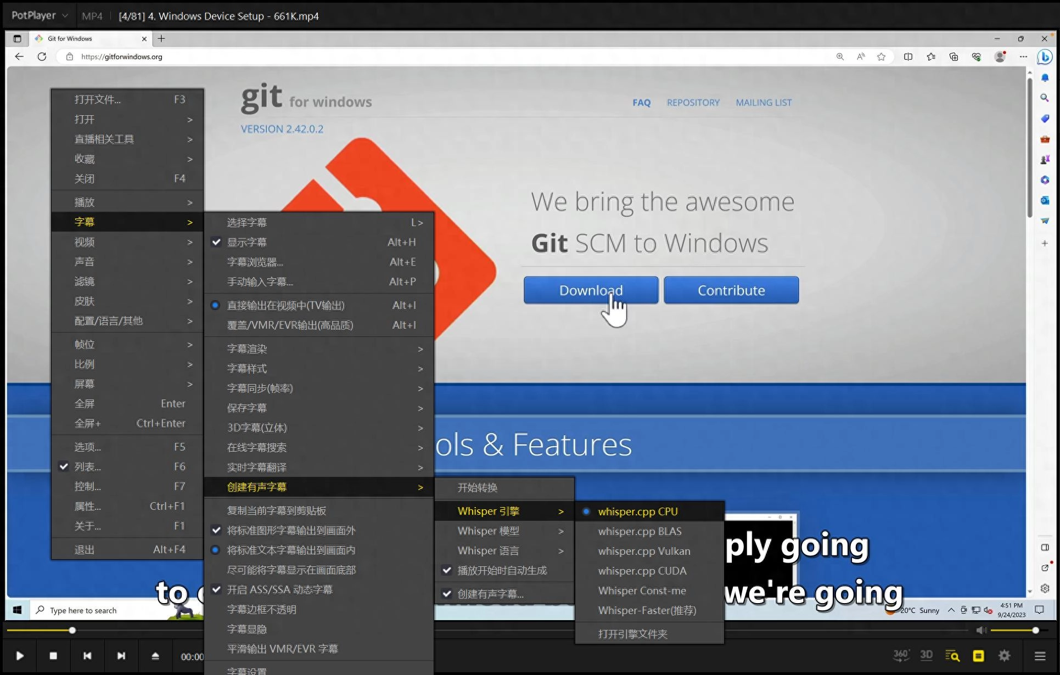Click 开始转换 to start conversion

(x=504, y=487)
